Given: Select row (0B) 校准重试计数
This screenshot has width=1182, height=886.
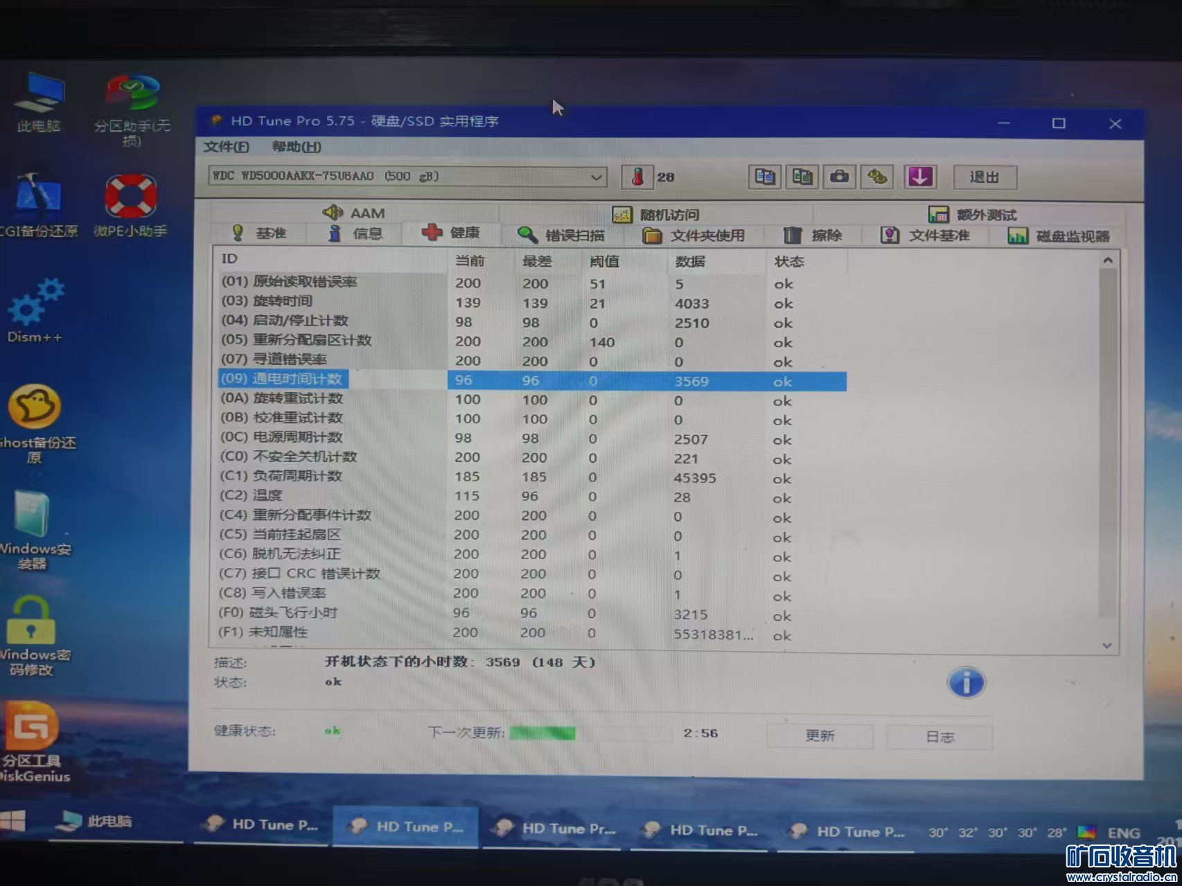Looking at the screenshot, I should pos(532,419).
